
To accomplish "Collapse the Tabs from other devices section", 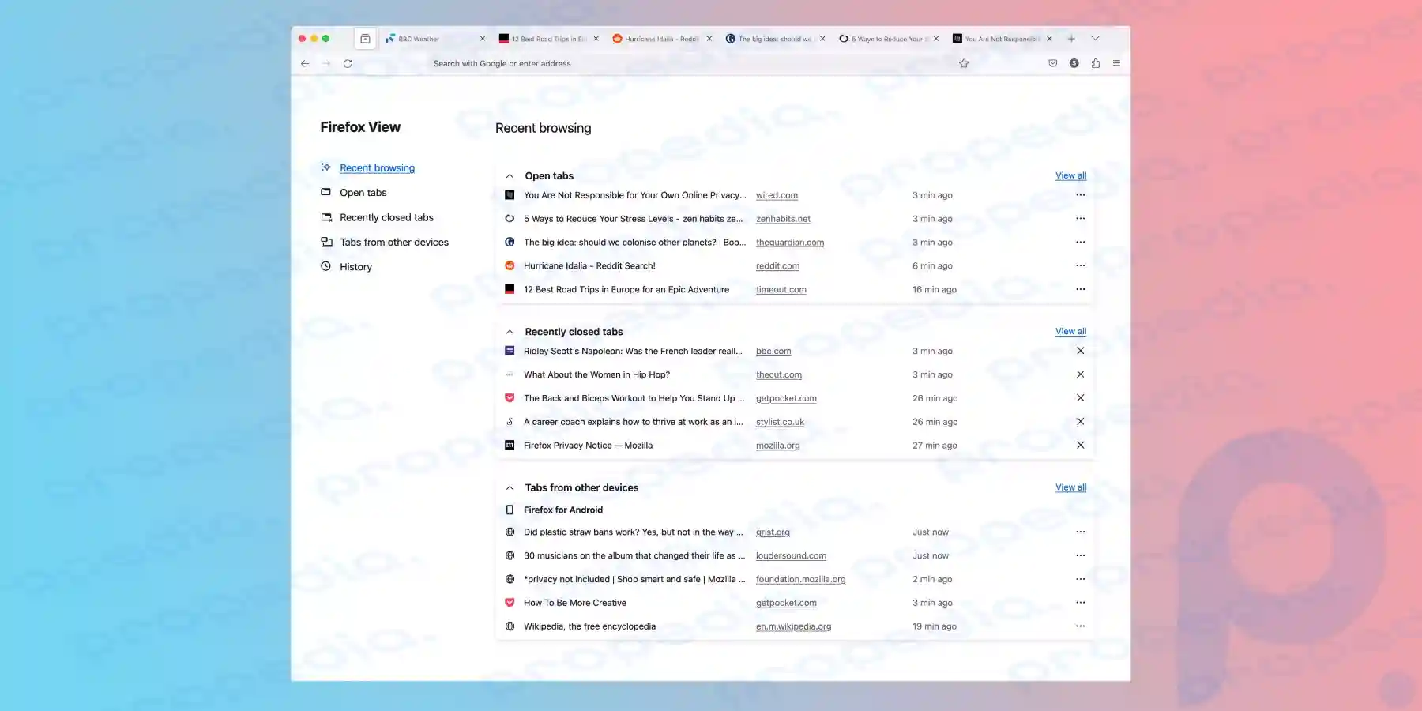I will click(x=510, y=488).
